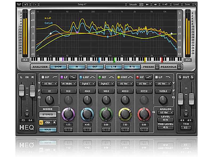
Task: Toggle the red HF band on/off
Action: (137, 77)
